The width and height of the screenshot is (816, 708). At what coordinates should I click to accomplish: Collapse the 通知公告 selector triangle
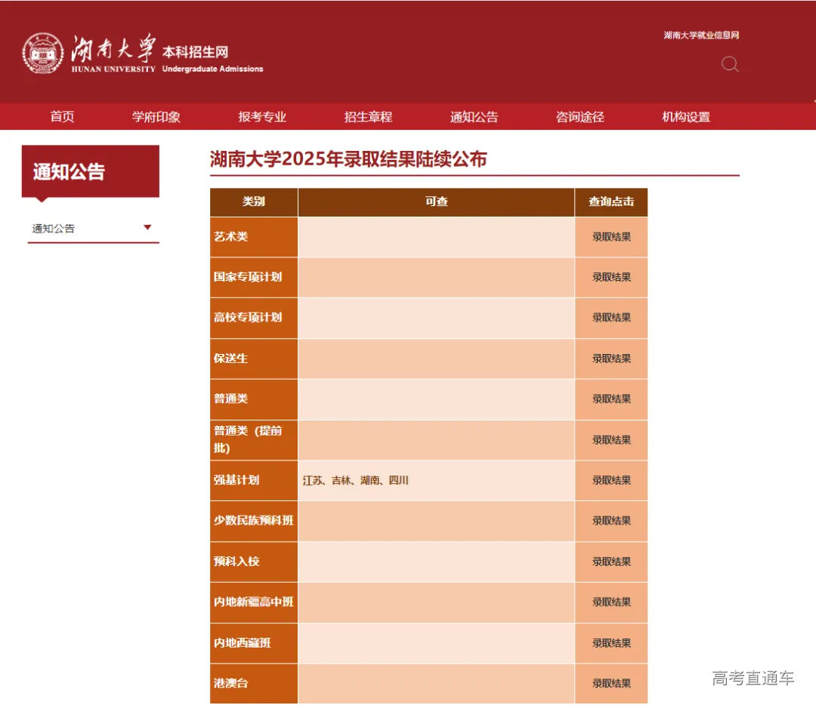click(x=147, y=227)
